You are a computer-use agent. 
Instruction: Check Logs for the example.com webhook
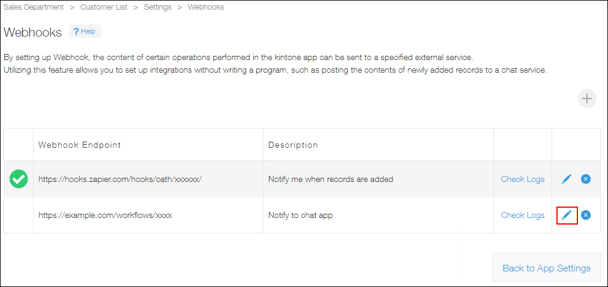(523, 215)
